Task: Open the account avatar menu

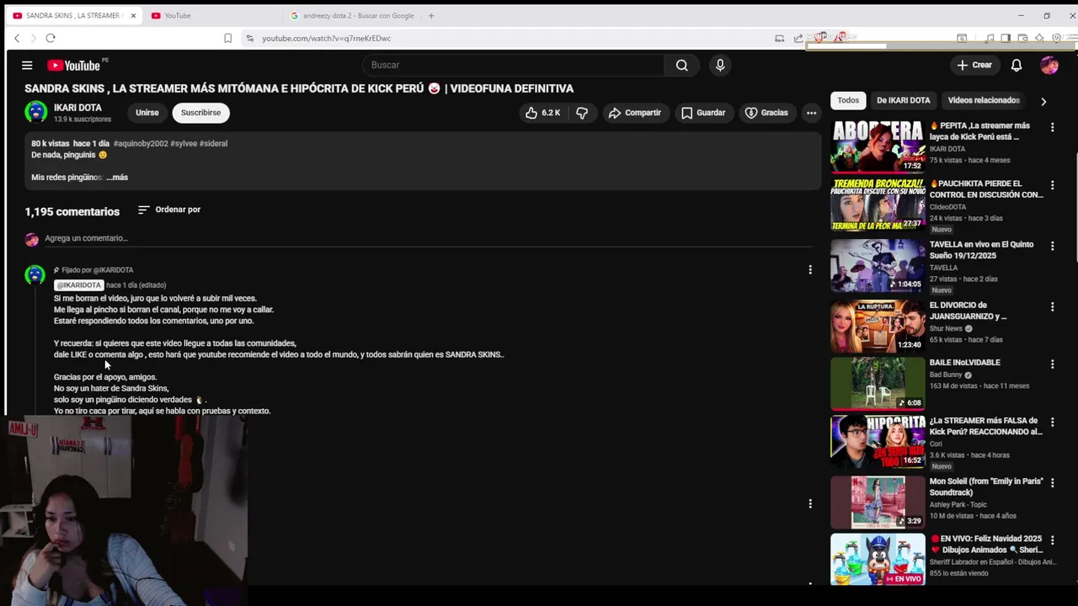Action: point(1049,65)
